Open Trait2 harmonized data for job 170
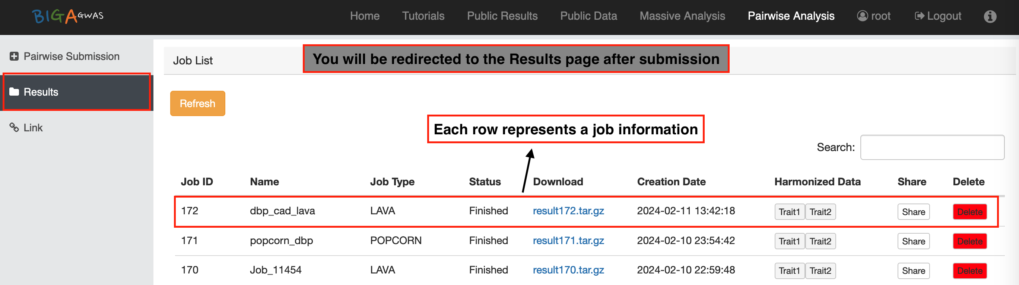 coord(820,271)
